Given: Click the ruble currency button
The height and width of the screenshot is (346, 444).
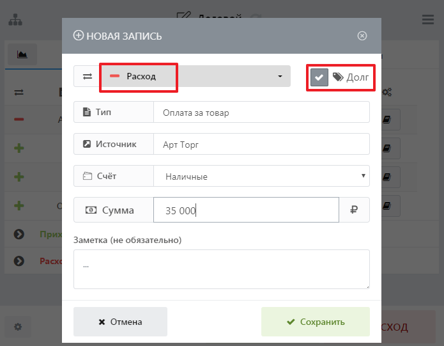Looking at the screenshot, I should 354,210.
